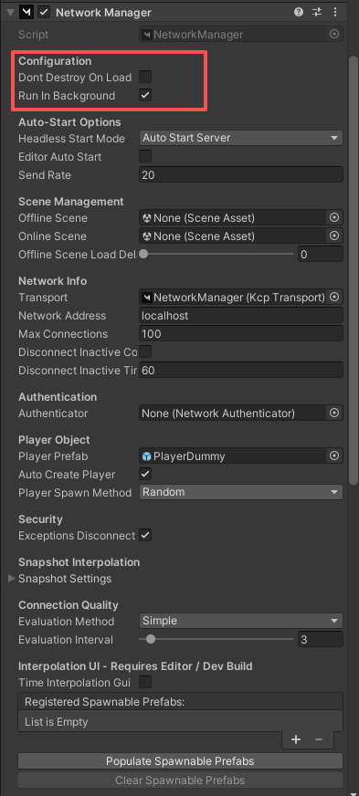Click the Offline Scene Load Delay value field
The image size is (359, 796).
(x=320, y=255)
